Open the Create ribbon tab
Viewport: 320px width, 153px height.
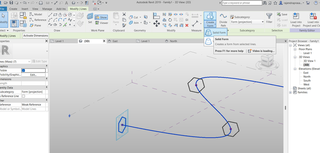13,9
